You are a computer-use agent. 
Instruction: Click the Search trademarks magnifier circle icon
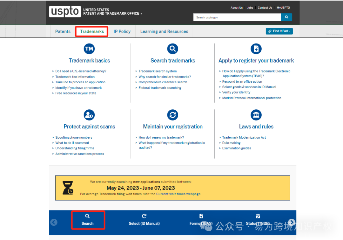(x=172, y=49)
